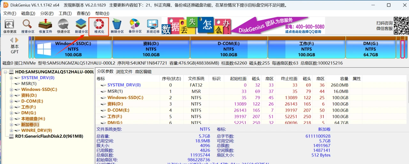This screenshot has width=409, height=164.
Task: Click the drive icon beside D-COM(E:) in the table
Action: coord(103,111)
